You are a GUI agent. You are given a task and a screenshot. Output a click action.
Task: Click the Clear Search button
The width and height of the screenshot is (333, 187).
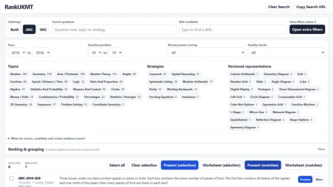click(279, 7)
